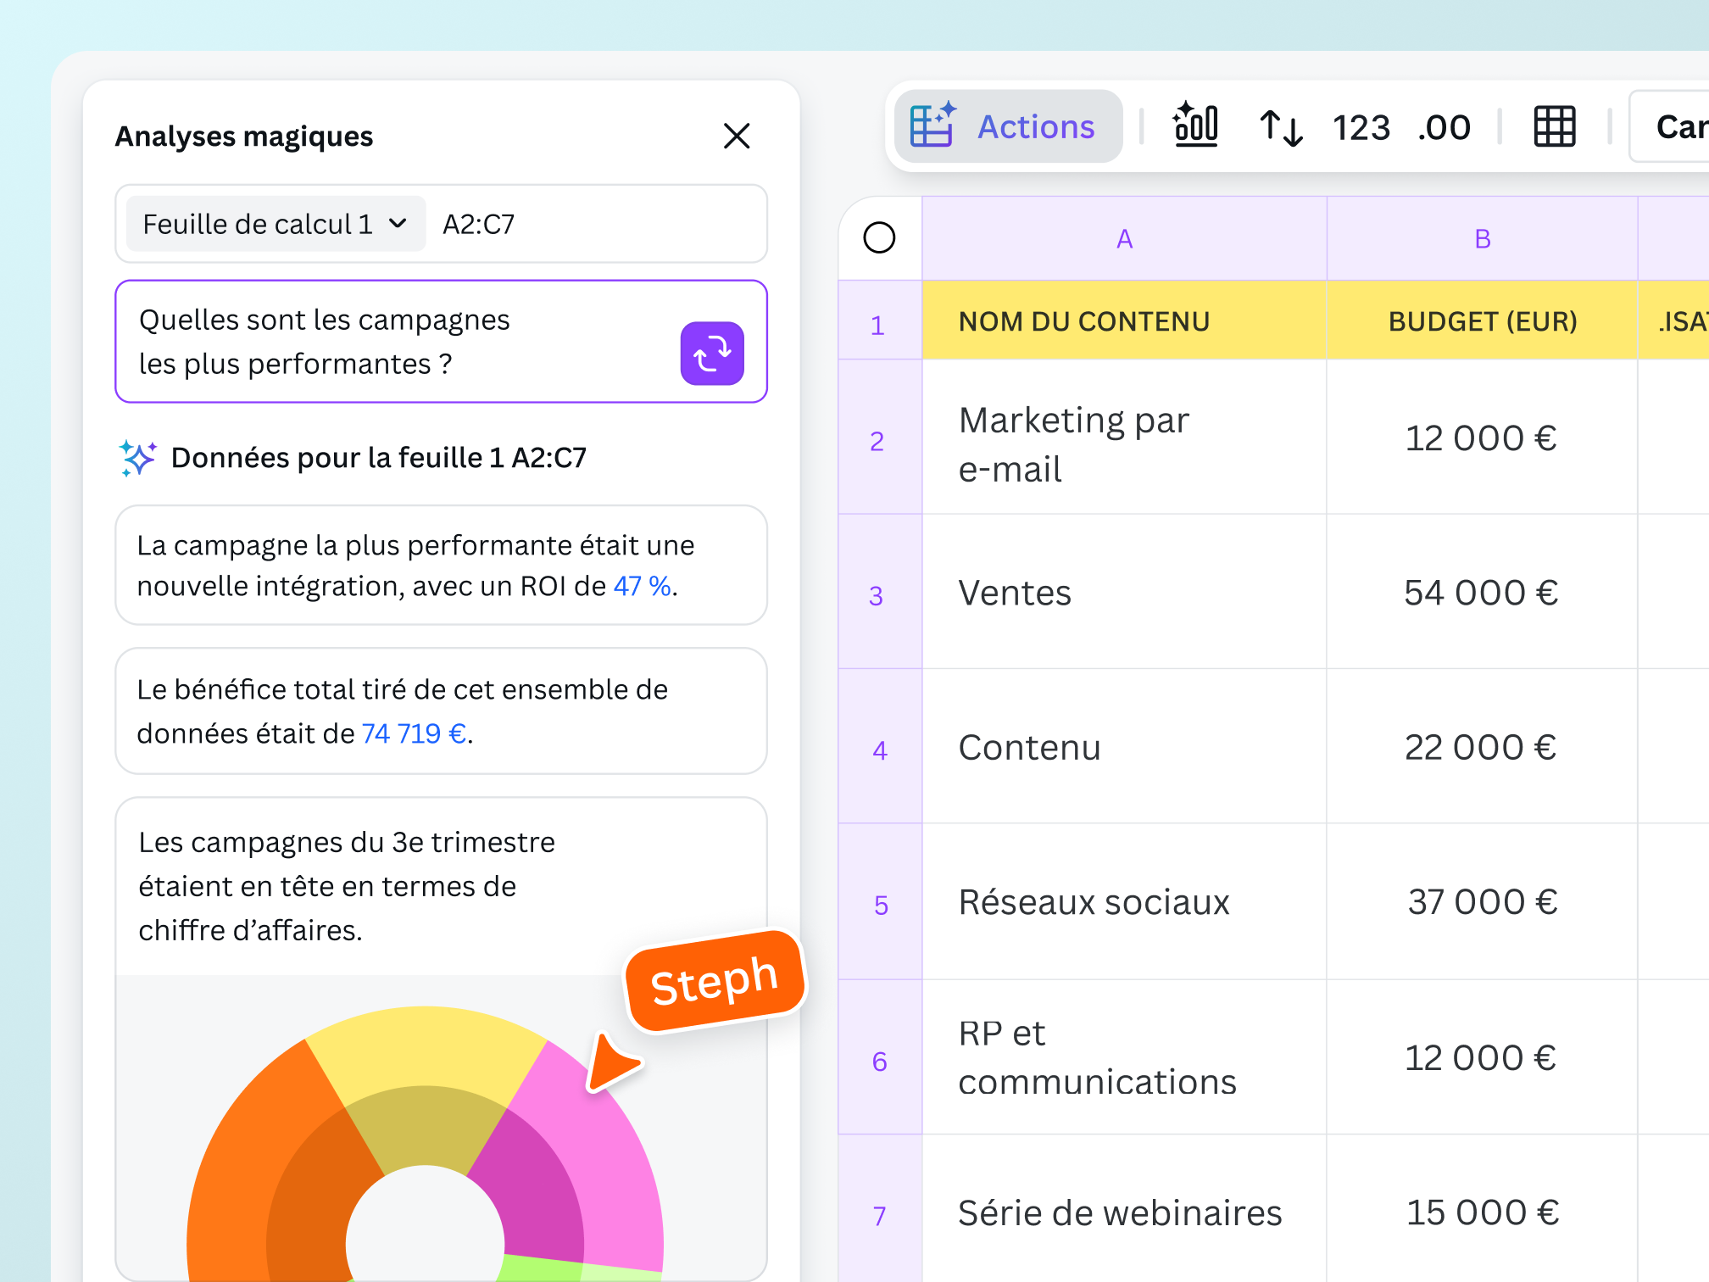
Task: Click the sort arrows toolbar icon
Action: tap(1280, 127)
